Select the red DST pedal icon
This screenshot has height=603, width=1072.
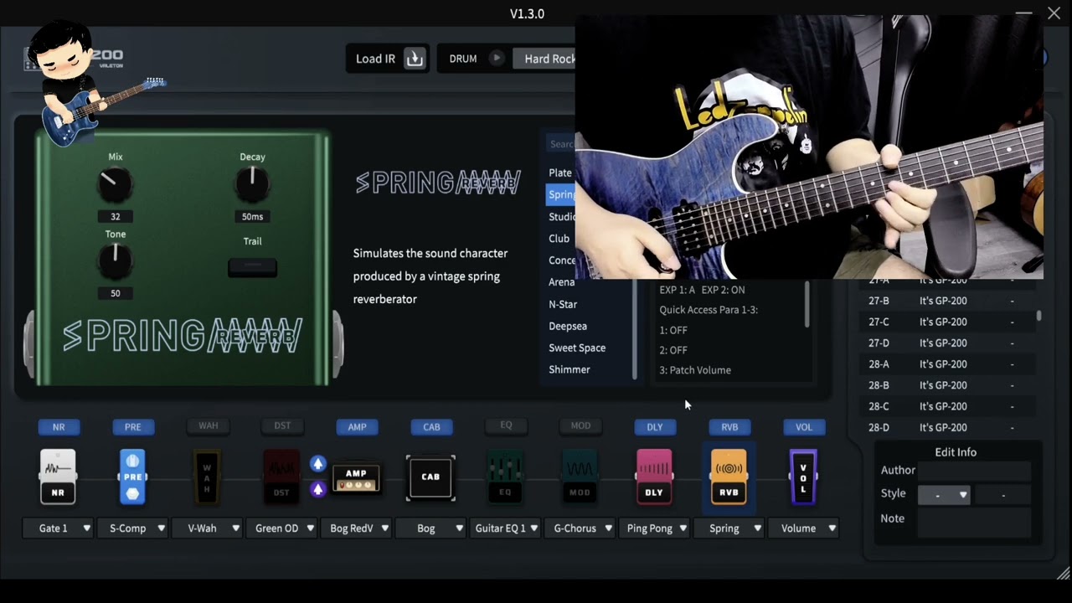tap(281, 477)
